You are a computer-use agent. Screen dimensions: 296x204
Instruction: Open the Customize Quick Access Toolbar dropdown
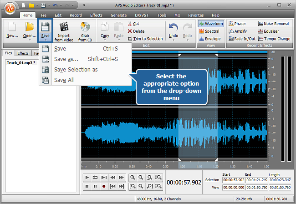pyautogui.click(x=84, y=5)
